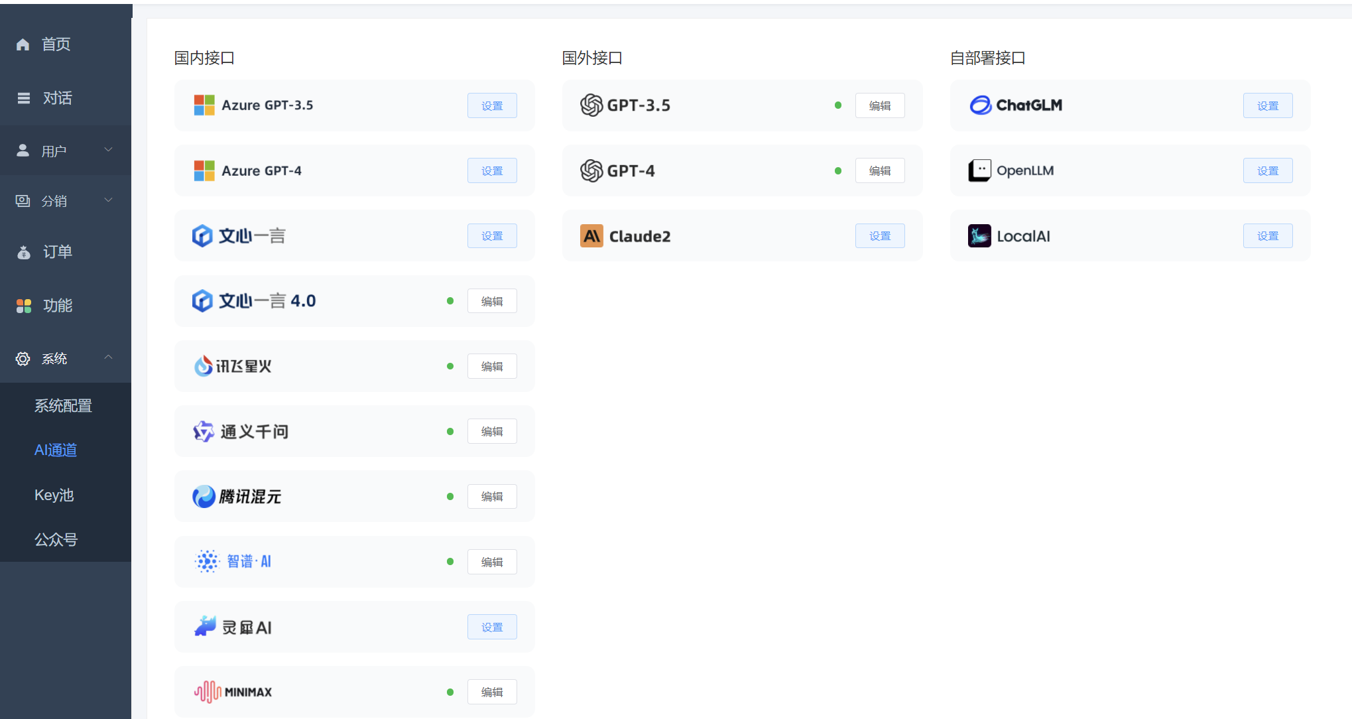Click 编辑 for GPT-3.5

pyautogui.click(x=880, y=105)
